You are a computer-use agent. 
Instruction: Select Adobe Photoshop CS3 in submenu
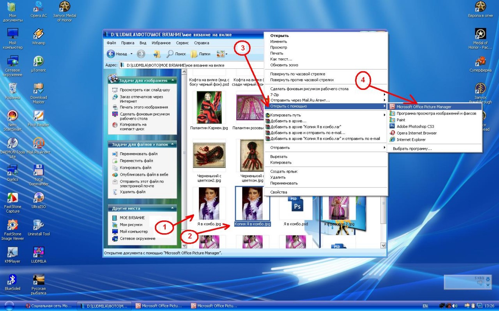[435, 126]
